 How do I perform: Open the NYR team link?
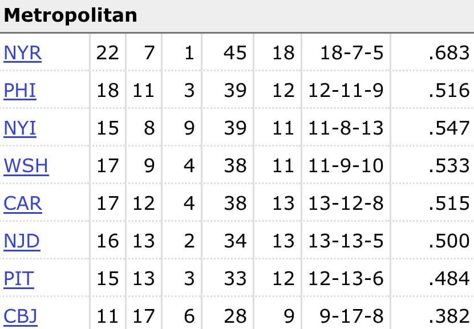(22, 53)
